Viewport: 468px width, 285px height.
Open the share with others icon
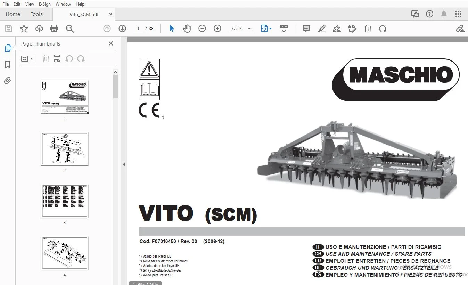pos(415,14)
